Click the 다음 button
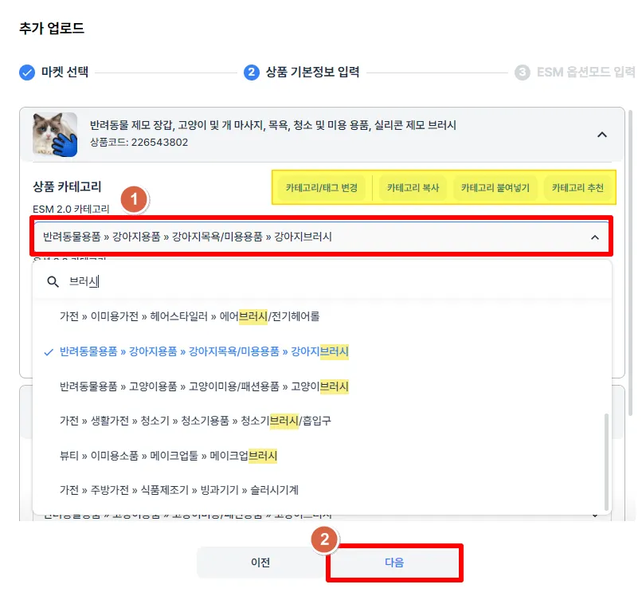 coord(395,563)
